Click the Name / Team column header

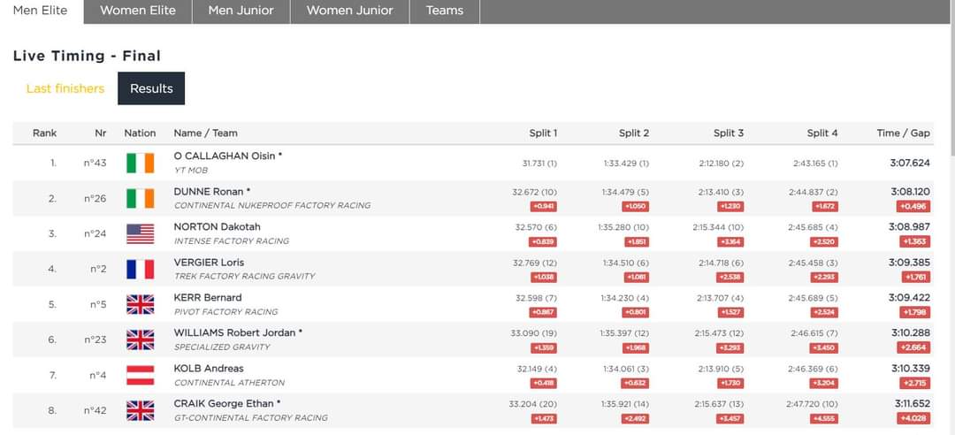[205, 133]
